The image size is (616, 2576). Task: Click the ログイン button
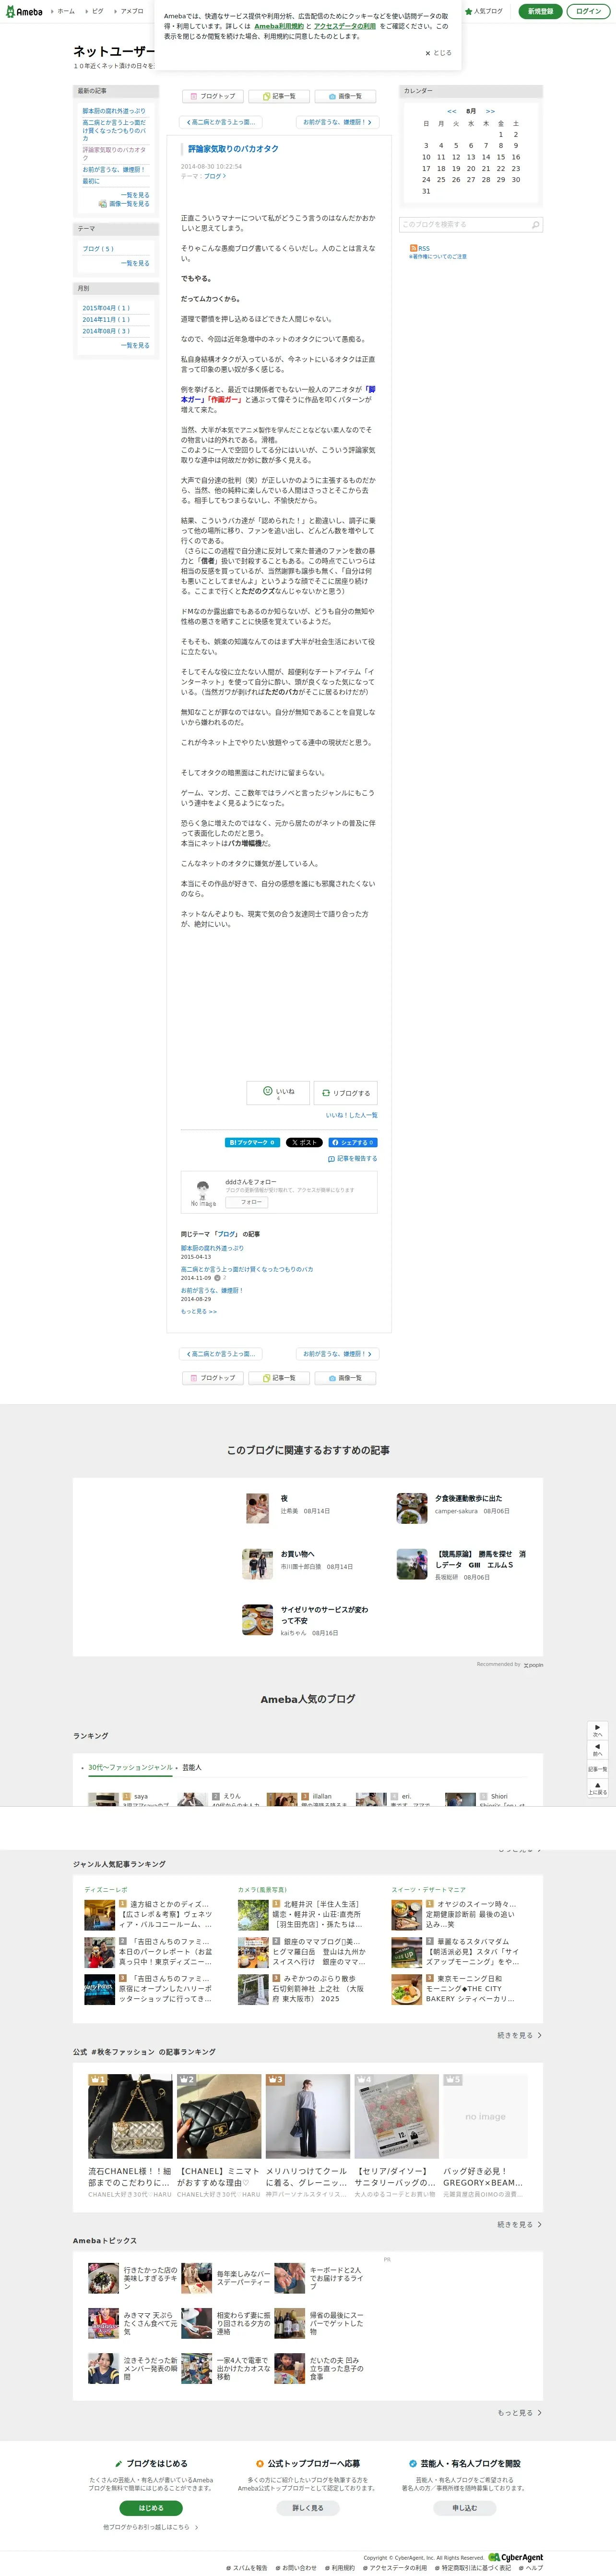click(x=589, y=11)
